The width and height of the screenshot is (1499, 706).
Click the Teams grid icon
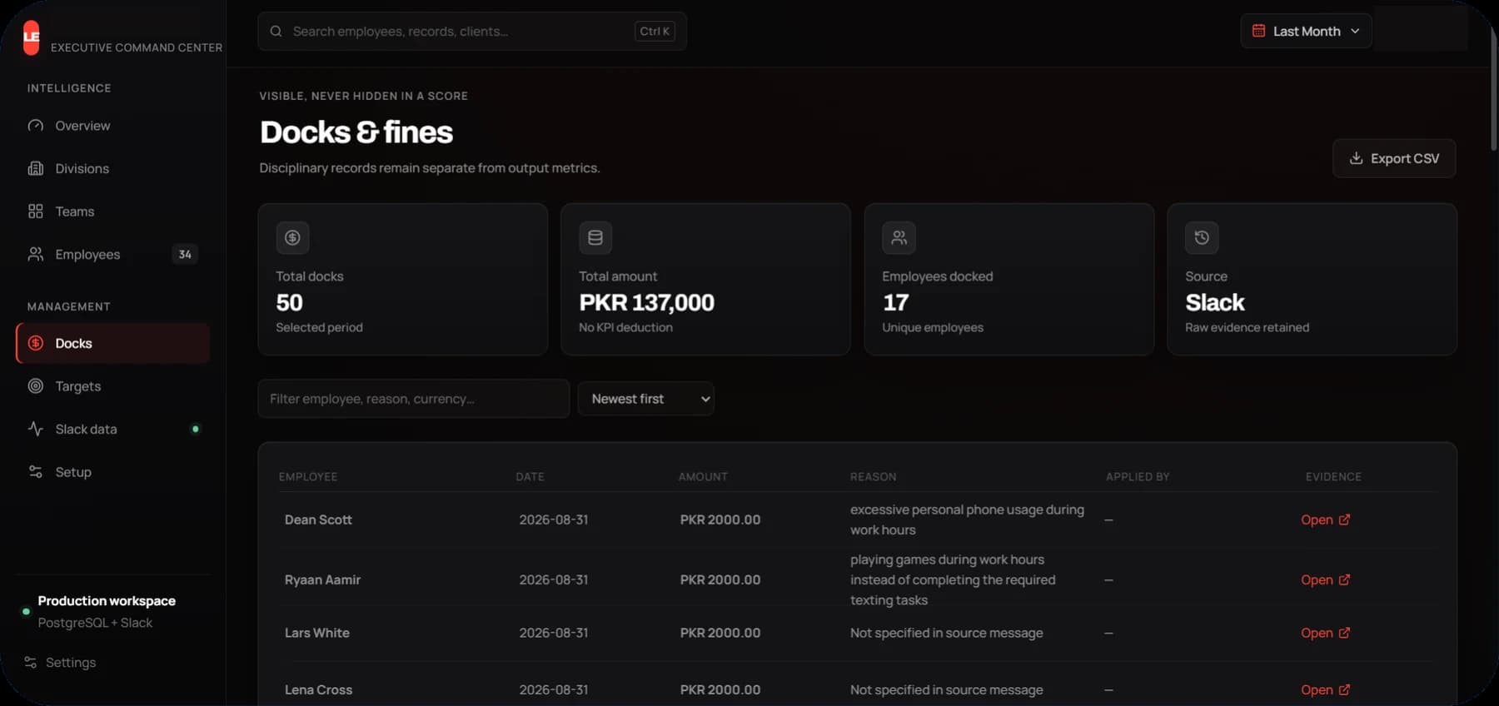point(35,211)
